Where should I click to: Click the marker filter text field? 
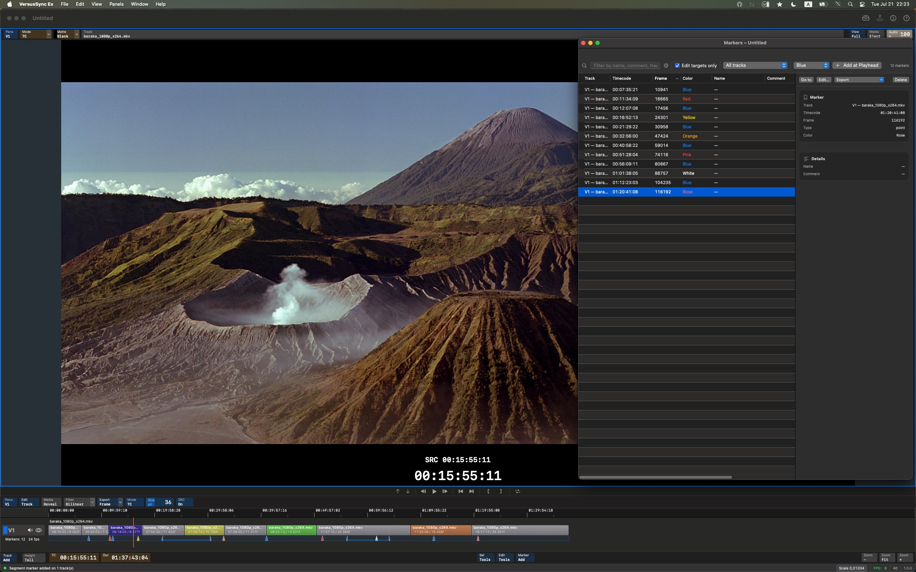coord(625,65)
